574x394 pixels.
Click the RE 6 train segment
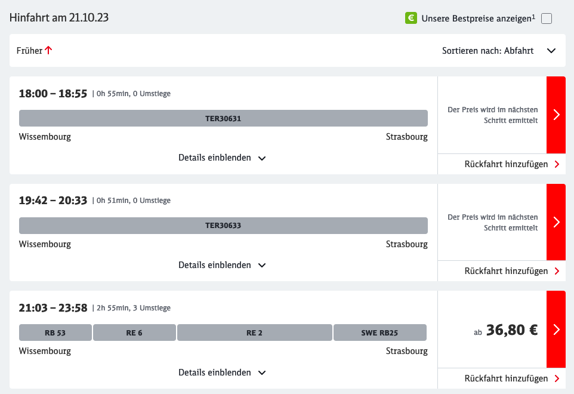(134, 333)
